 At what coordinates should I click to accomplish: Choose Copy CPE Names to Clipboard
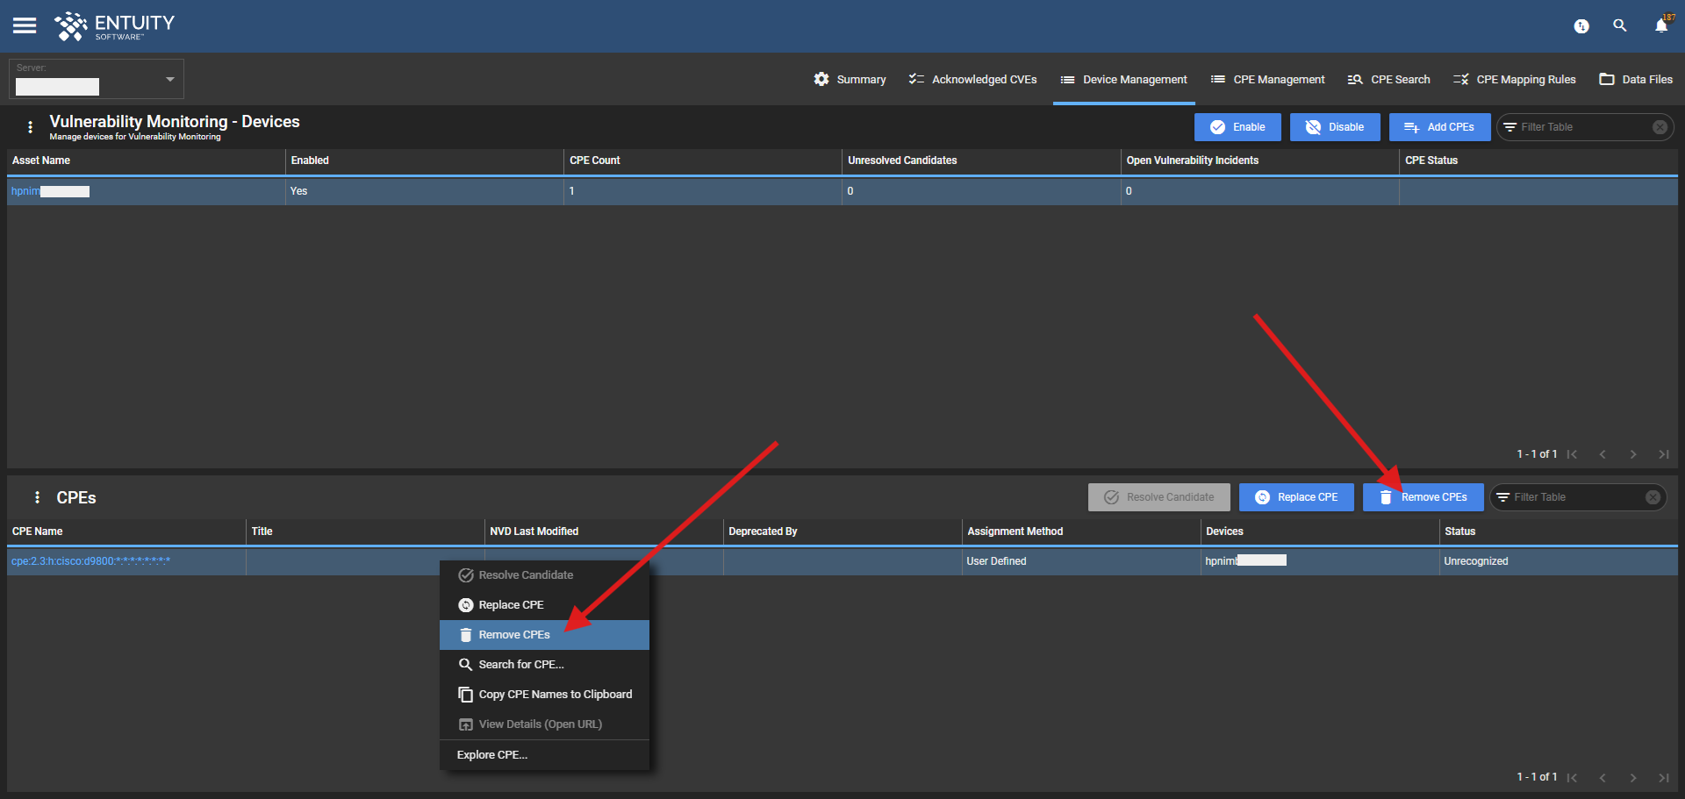pos(544,695)
